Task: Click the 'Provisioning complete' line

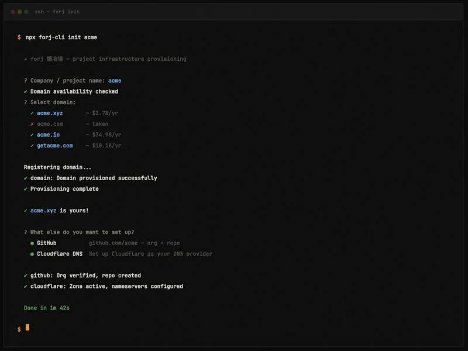Action: pos(61,189)
